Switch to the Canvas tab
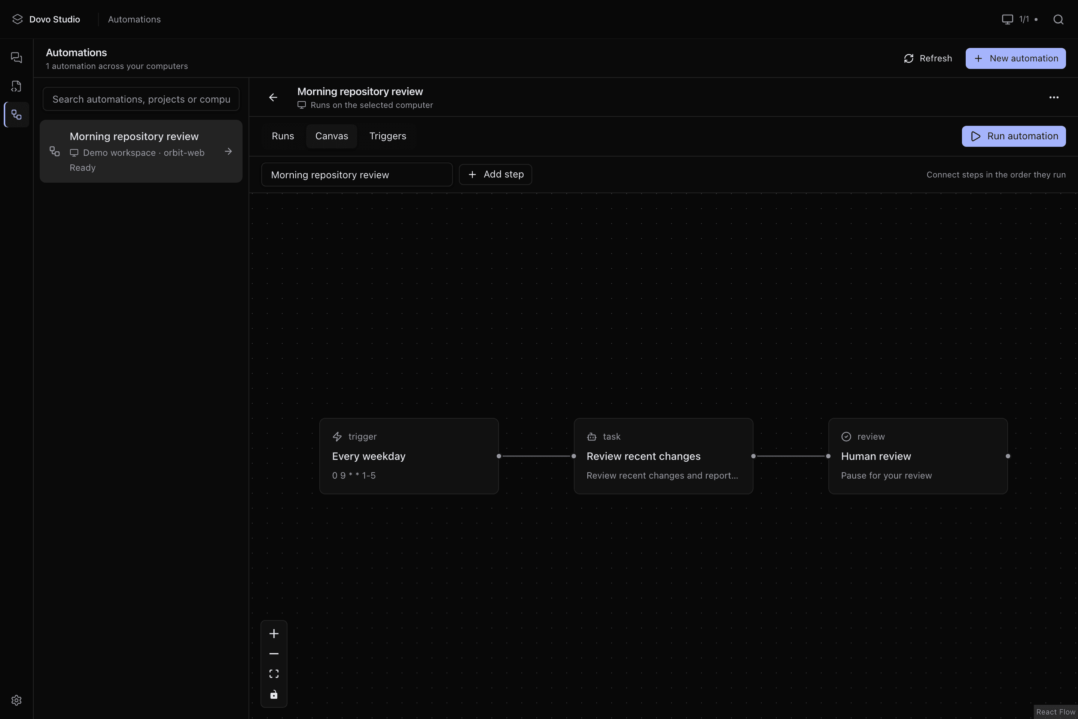The image size is (1078, 719). [x=331, y=136]
